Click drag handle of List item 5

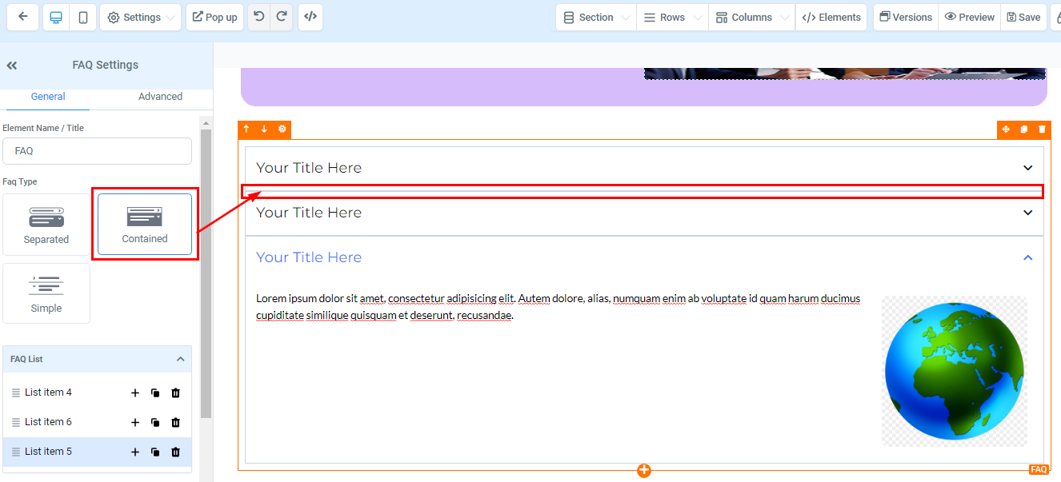(15, 452)
